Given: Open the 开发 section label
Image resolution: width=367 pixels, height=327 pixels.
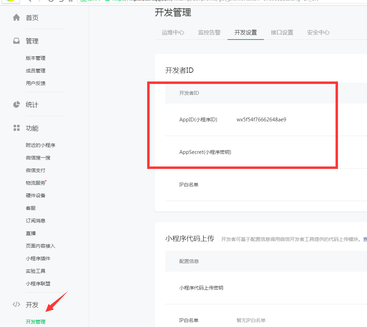Looking at the screenshot, I should (32, 305).
